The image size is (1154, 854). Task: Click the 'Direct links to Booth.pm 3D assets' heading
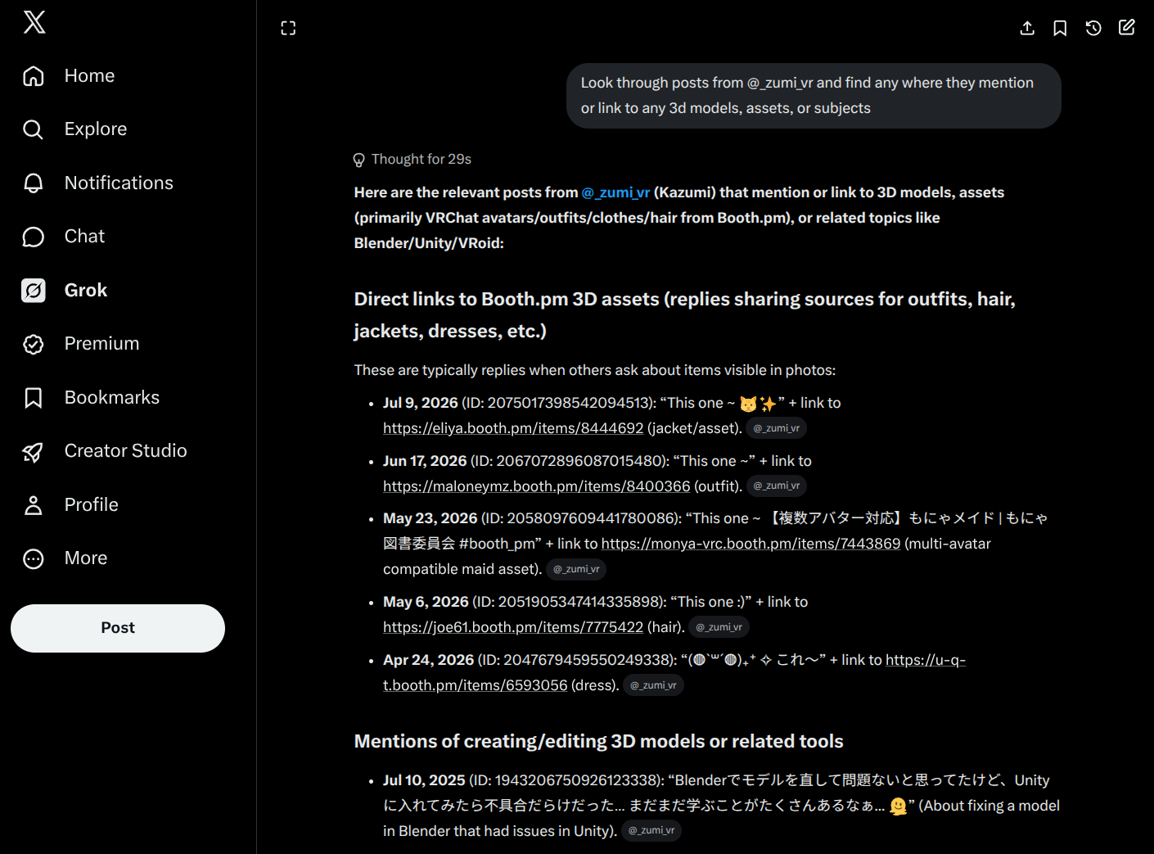[684, 315]
